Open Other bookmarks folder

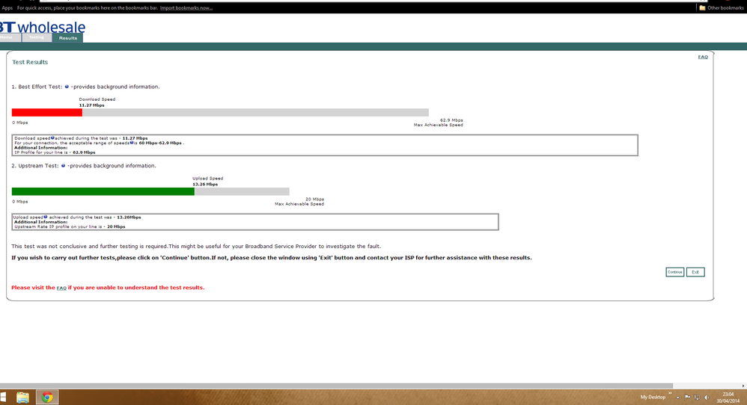722,8
